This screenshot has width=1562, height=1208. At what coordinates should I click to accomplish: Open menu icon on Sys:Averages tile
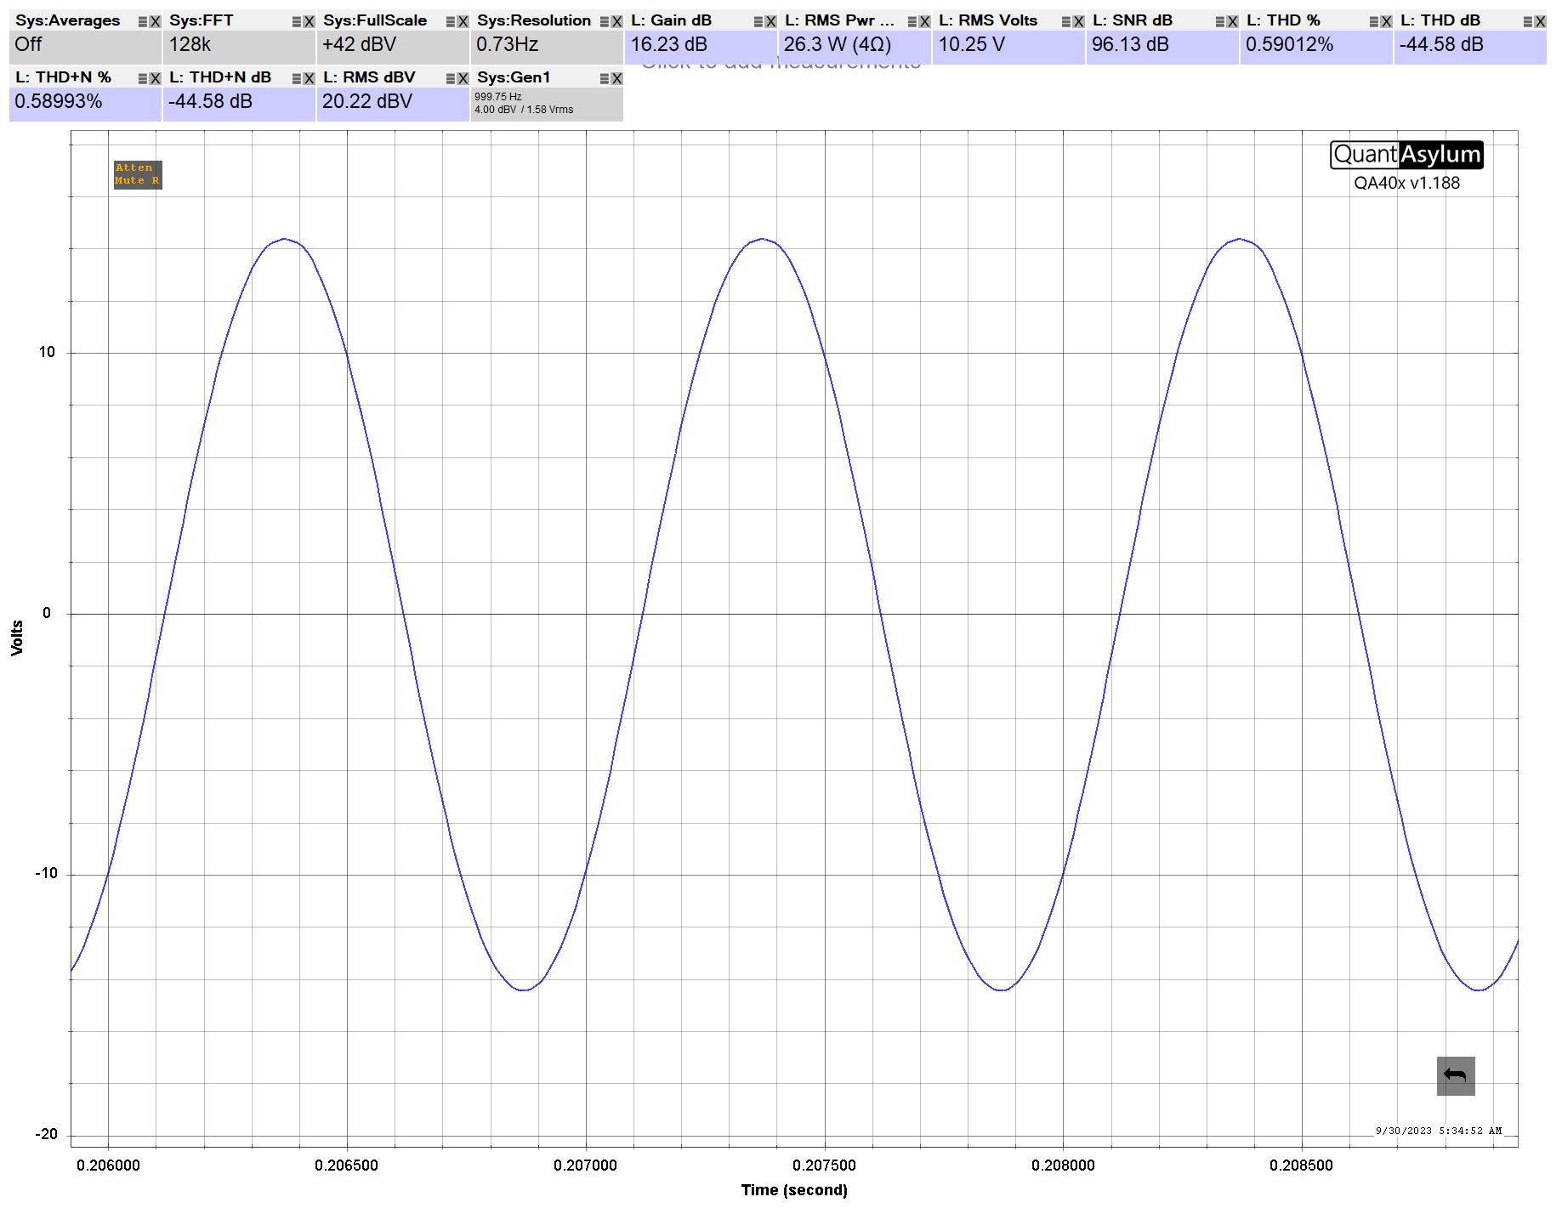pos(143,21)
